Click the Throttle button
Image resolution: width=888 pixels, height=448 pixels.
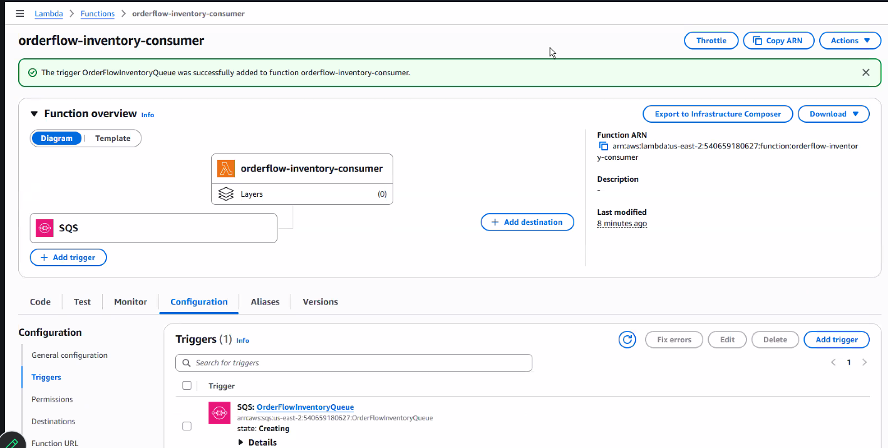711,41
